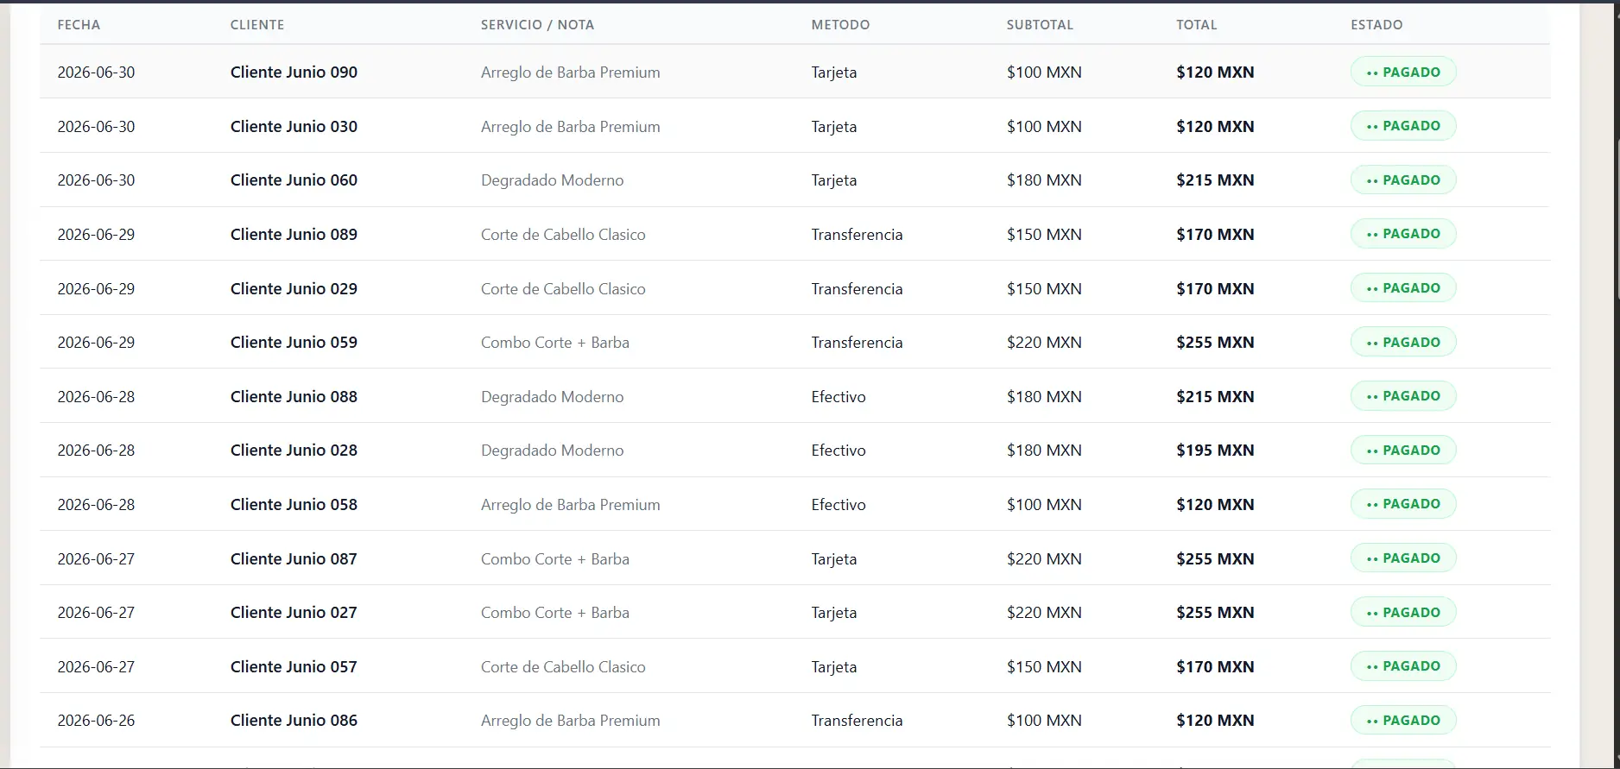Open the Cliente Junio 059 entry
1620x769 pixels.
point(794,342)
